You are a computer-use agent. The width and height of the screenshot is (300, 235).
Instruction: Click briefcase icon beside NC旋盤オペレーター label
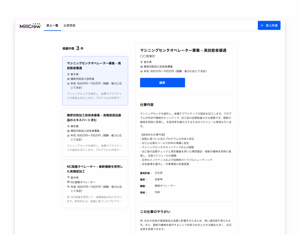[68, 182]
